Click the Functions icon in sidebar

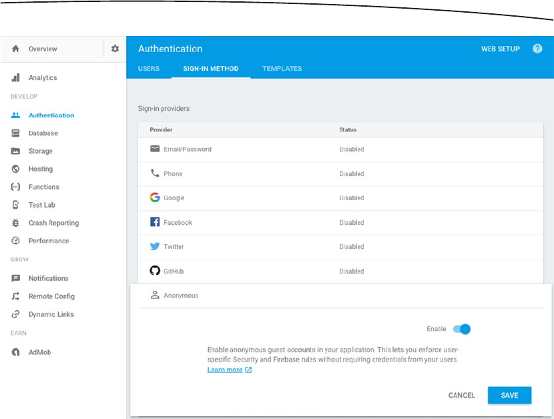tap(15, 187)
